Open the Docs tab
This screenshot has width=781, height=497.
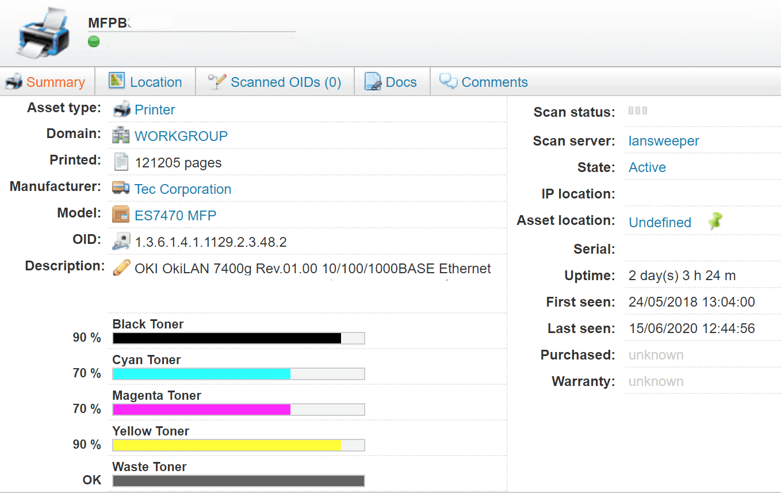click(x=391, y=82)
